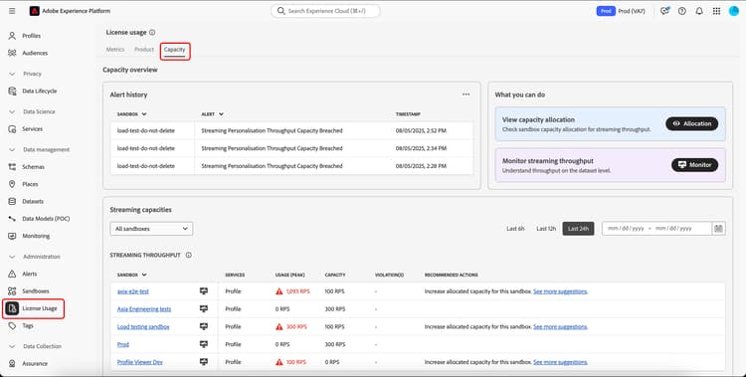Switch to the Product tab
Viewport: 746px width, 377px height.
pyautogui.click(x=144, y=50)
